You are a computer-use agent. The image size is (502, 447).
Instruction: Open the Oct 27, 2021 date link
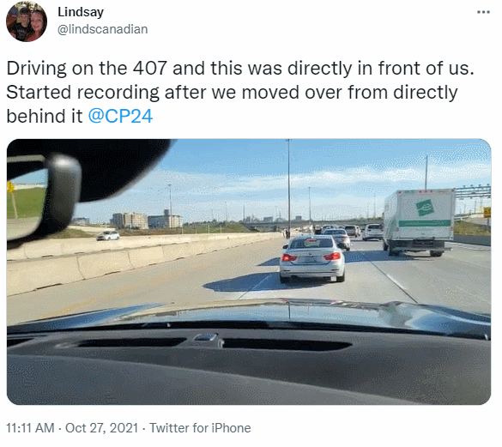pos(102,428)
